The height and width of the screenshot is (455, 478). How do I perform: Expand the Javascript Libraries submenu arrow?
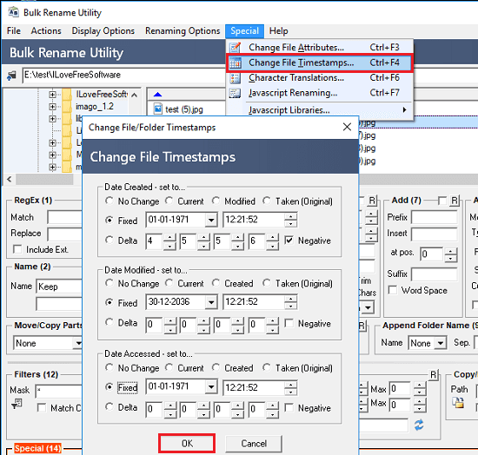coord(404,109)
